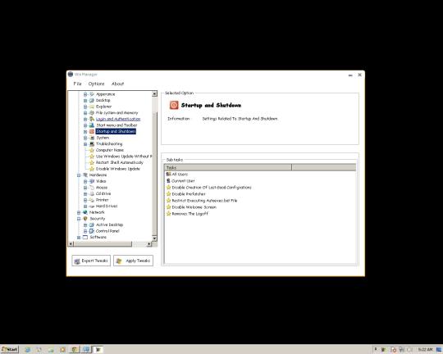Select 'Computer Name' tree item text
Image resolution: width=443 pixels, height=354 pixels.
pyautogui.click(x=110, y=150)
